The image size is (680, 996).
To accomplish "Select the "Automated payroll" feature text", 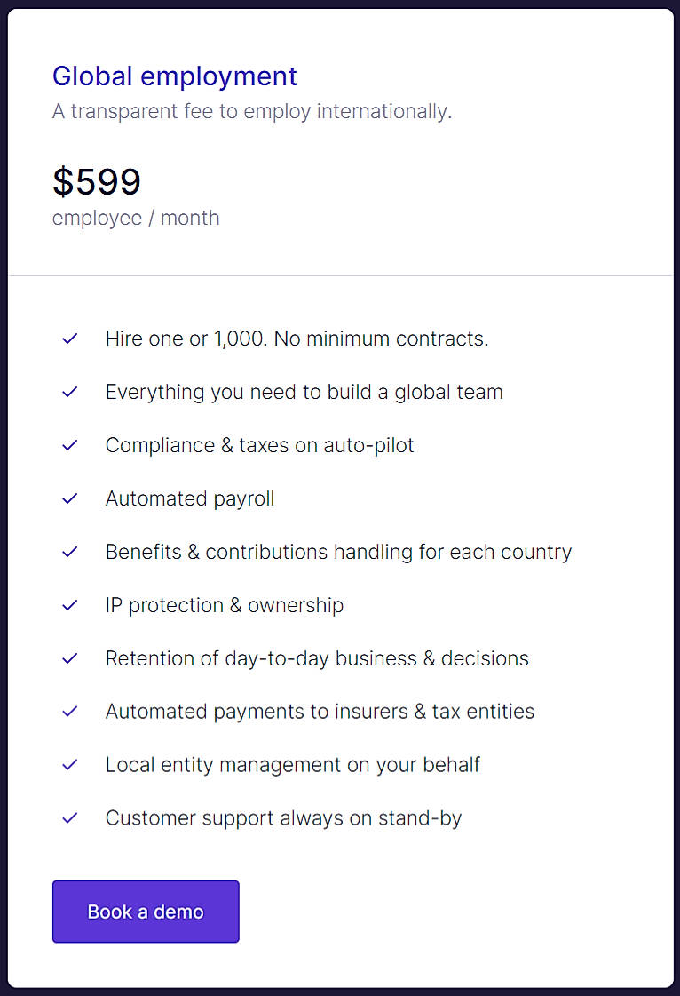I will (x=189, y=498).
